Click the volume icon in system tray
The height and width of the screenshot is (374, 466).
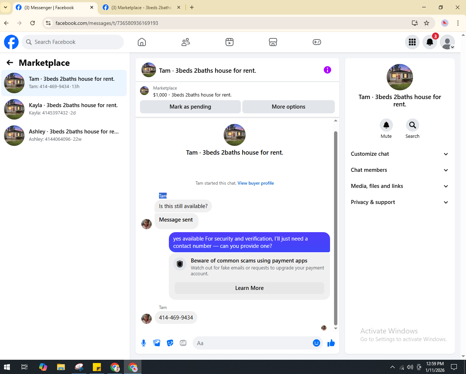pyautogui.click(x=410, y=367)
